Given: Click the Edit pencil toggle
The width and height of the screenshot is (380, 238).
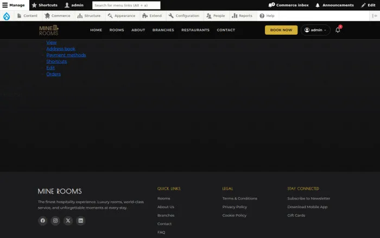Looking at the screenshot, I should click(x=368, y=5).
